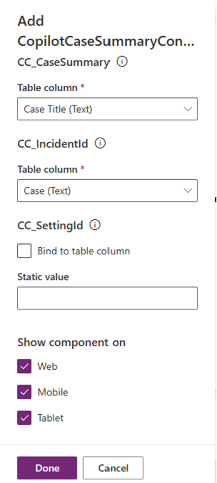
Task: Focus the Static value text box
Action: (x=107, y=298)
